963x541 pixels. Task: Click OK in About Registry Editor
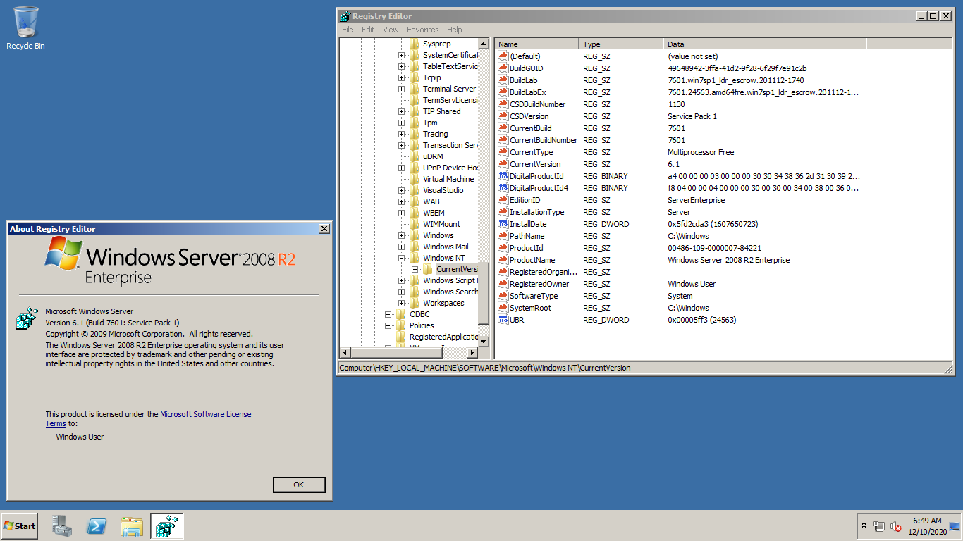tap(299, 485)
